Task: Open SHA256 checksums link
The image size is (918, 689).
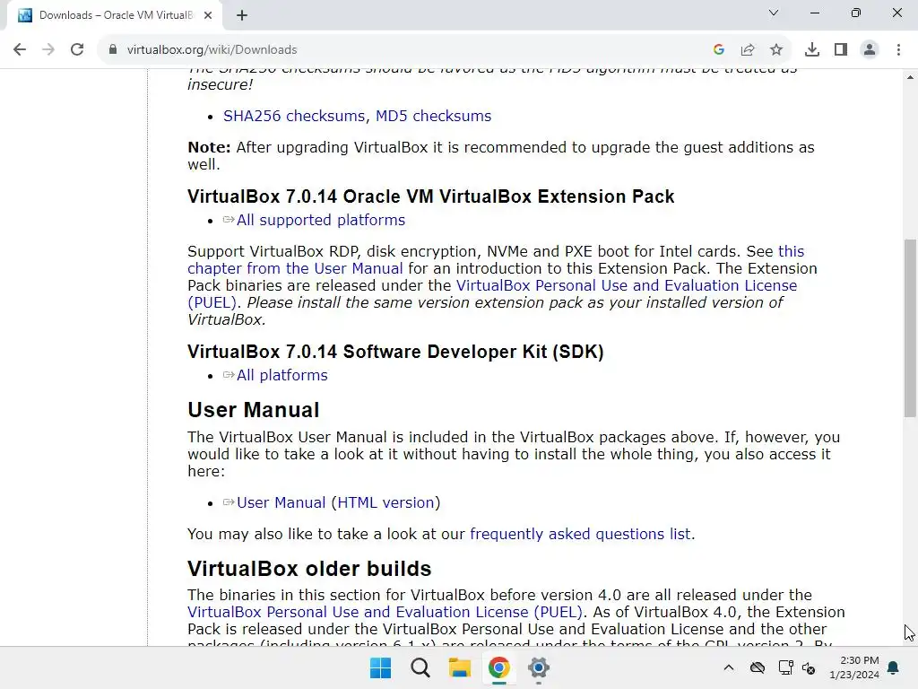Action: pyautogui.click(x=294, y=116)
